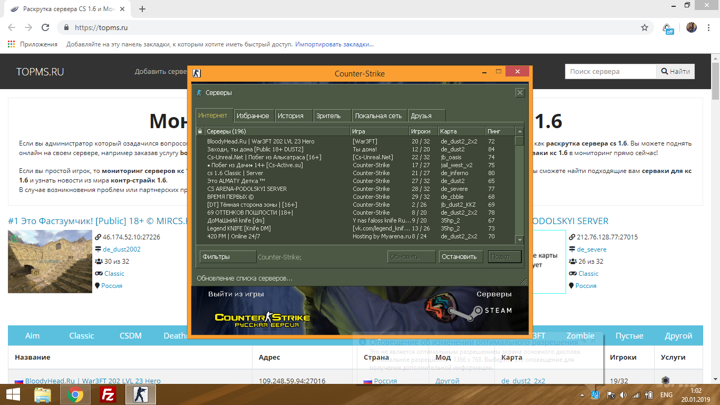The image size is (720, 405).
Task: Click the Найти search button
Action: tap(675, 72)
